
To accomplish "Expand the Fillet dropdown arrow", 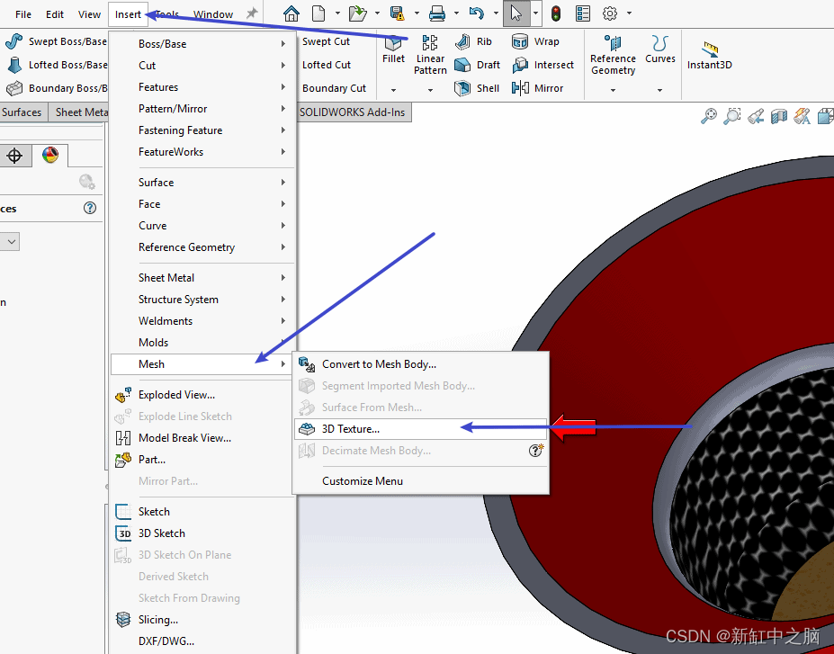I will coord(393,90).
